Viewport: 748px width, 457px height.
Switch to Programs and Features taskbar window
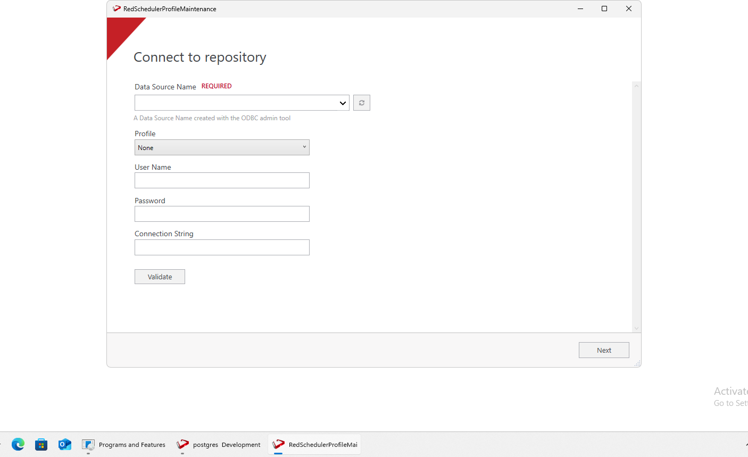pyautogui.click(x=124, y=444)
